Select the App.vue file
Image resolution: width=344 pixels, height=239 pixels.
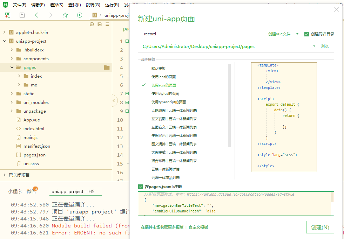pyautogui.click(x=32, y=120)
